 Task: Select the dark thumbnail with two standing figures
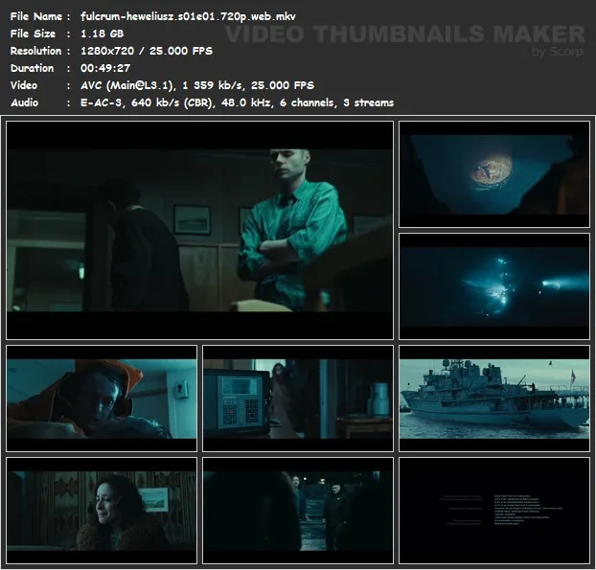point(298,510)
